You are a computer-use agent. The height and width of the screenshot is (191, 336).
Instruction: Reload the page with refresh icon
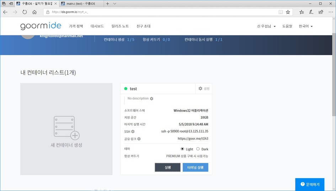coord(25,12)
